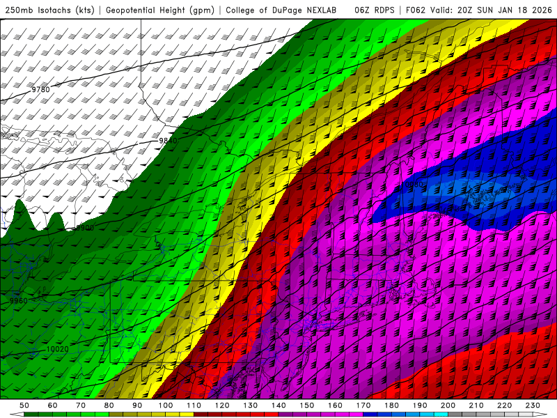Select the darkest green swatch below 50
Screen dimensions: 557x418
pos(31,415)
